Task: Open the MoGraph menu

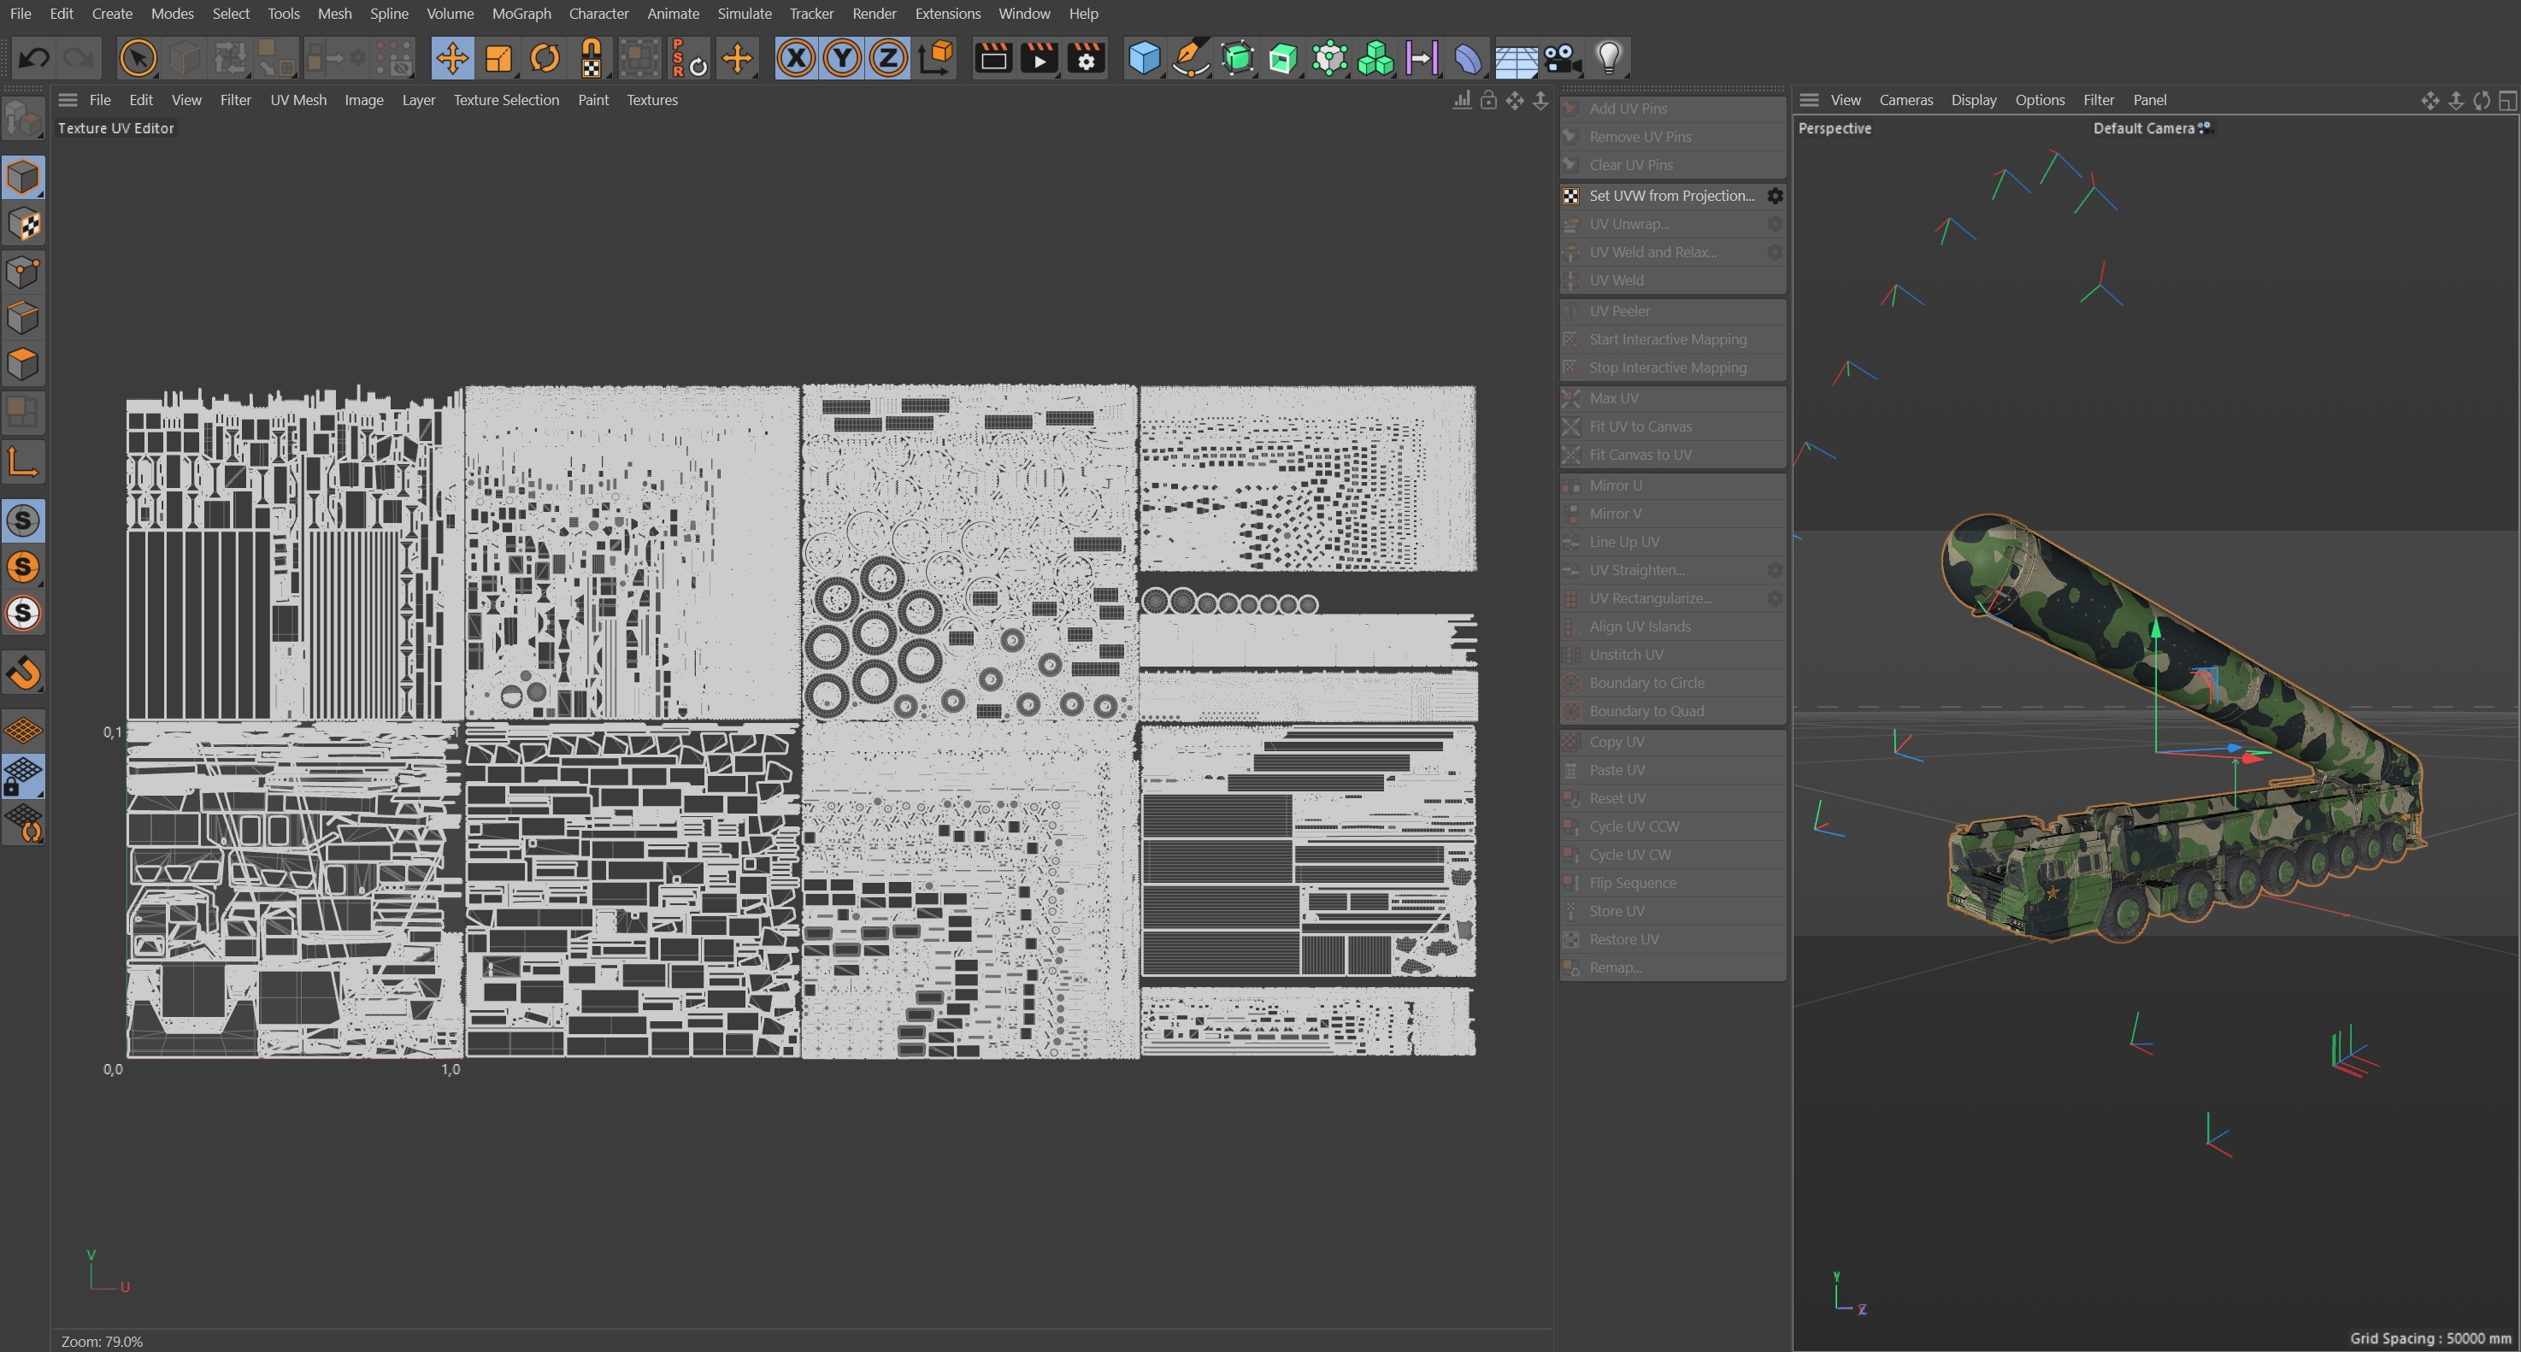Action: point(521,14)
